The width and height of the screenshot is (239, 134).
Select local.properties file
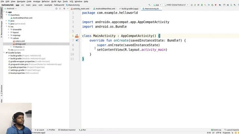(24, 73)
